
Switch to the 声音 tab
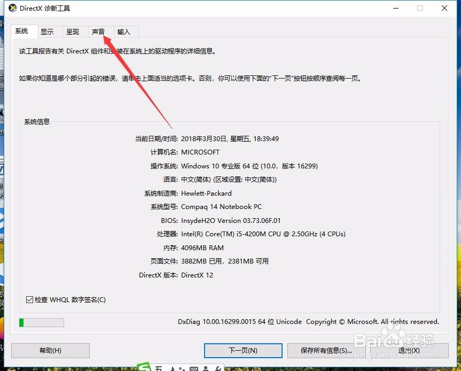(99, 32)
